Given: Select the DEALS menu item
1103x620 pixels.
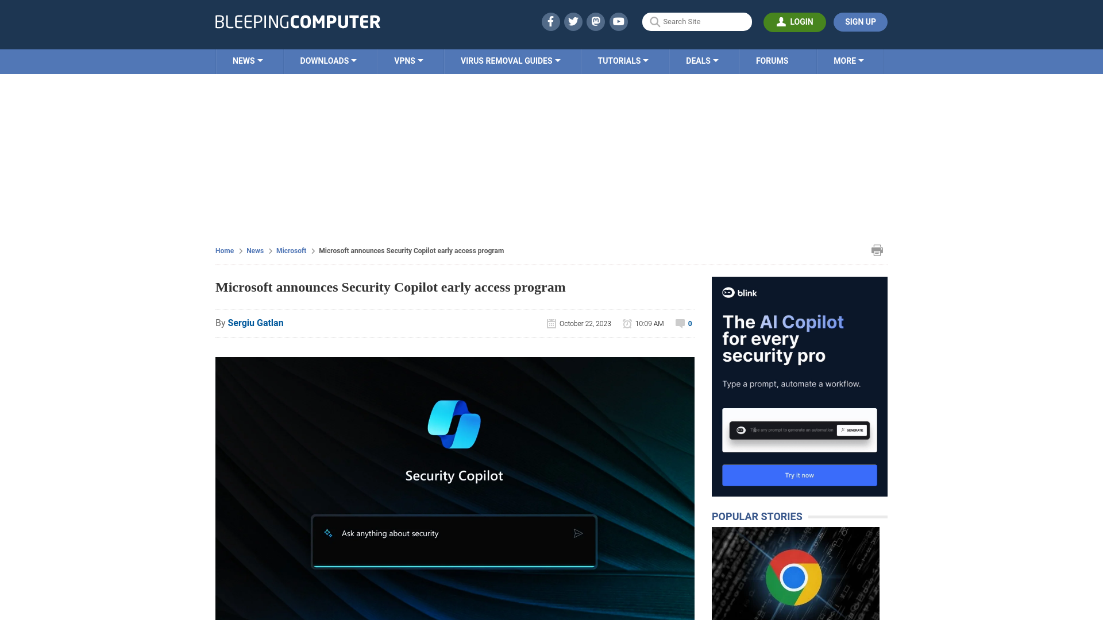Looking at the screenshot, I should tap(702, 60).
